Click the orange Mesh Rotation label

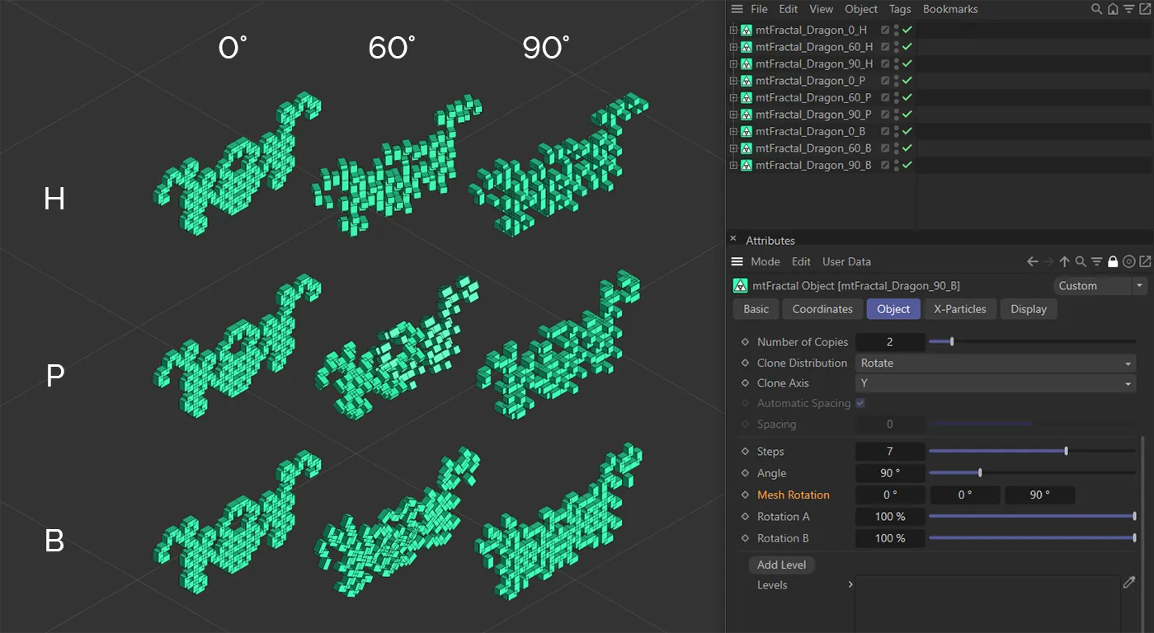[793, 495]
